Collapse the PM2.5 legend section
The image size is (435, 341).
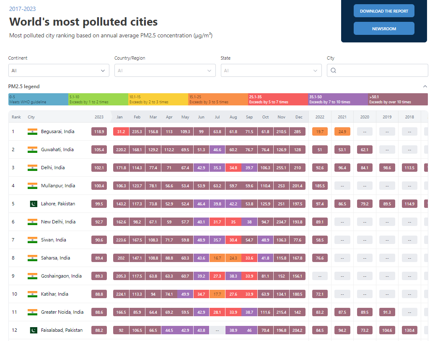click(x=425, y=87)
